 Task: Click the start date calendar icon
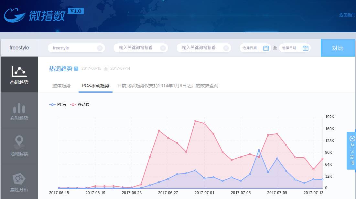tap(266, 47)
